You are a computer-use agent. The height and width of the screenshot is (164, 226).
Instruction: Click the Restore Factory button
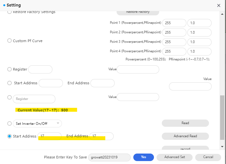(x=138, y=12)
